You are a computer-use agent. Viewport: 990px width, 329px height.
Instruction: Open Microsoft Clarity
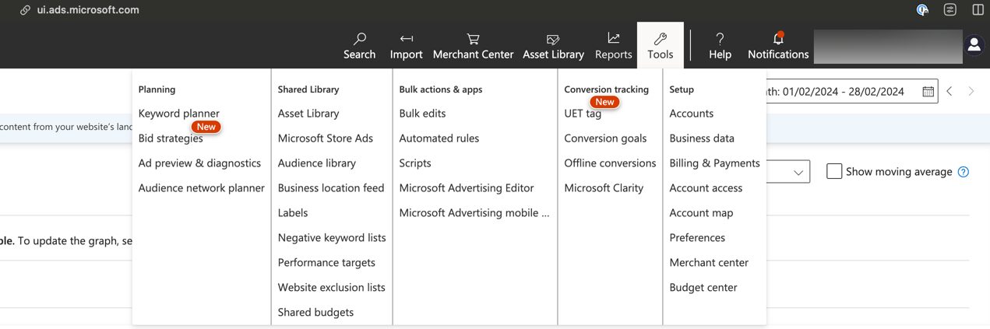tap(604, 188)
